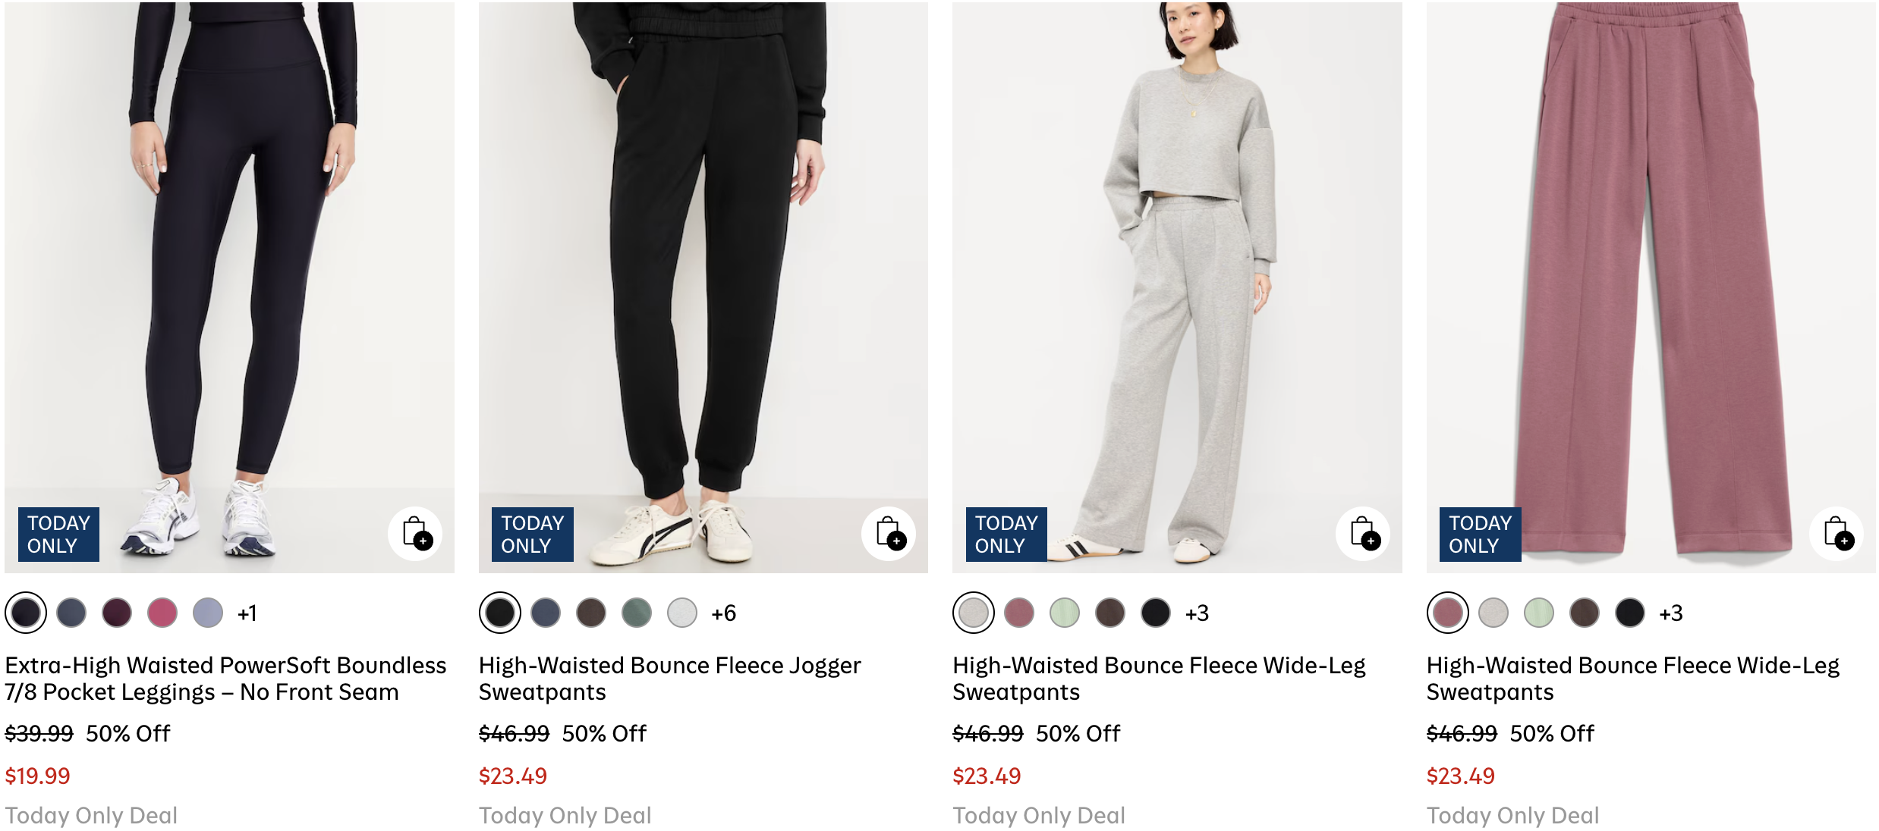Pick the sage green swatch for jogger sweatpants

[637, 613]
